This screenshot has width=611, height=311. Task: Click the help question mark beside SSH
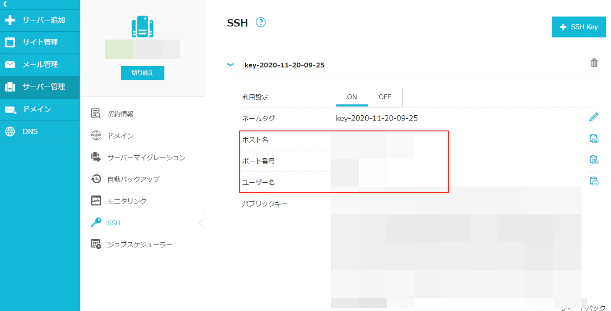pyautogui.click(x=261, y=22)
